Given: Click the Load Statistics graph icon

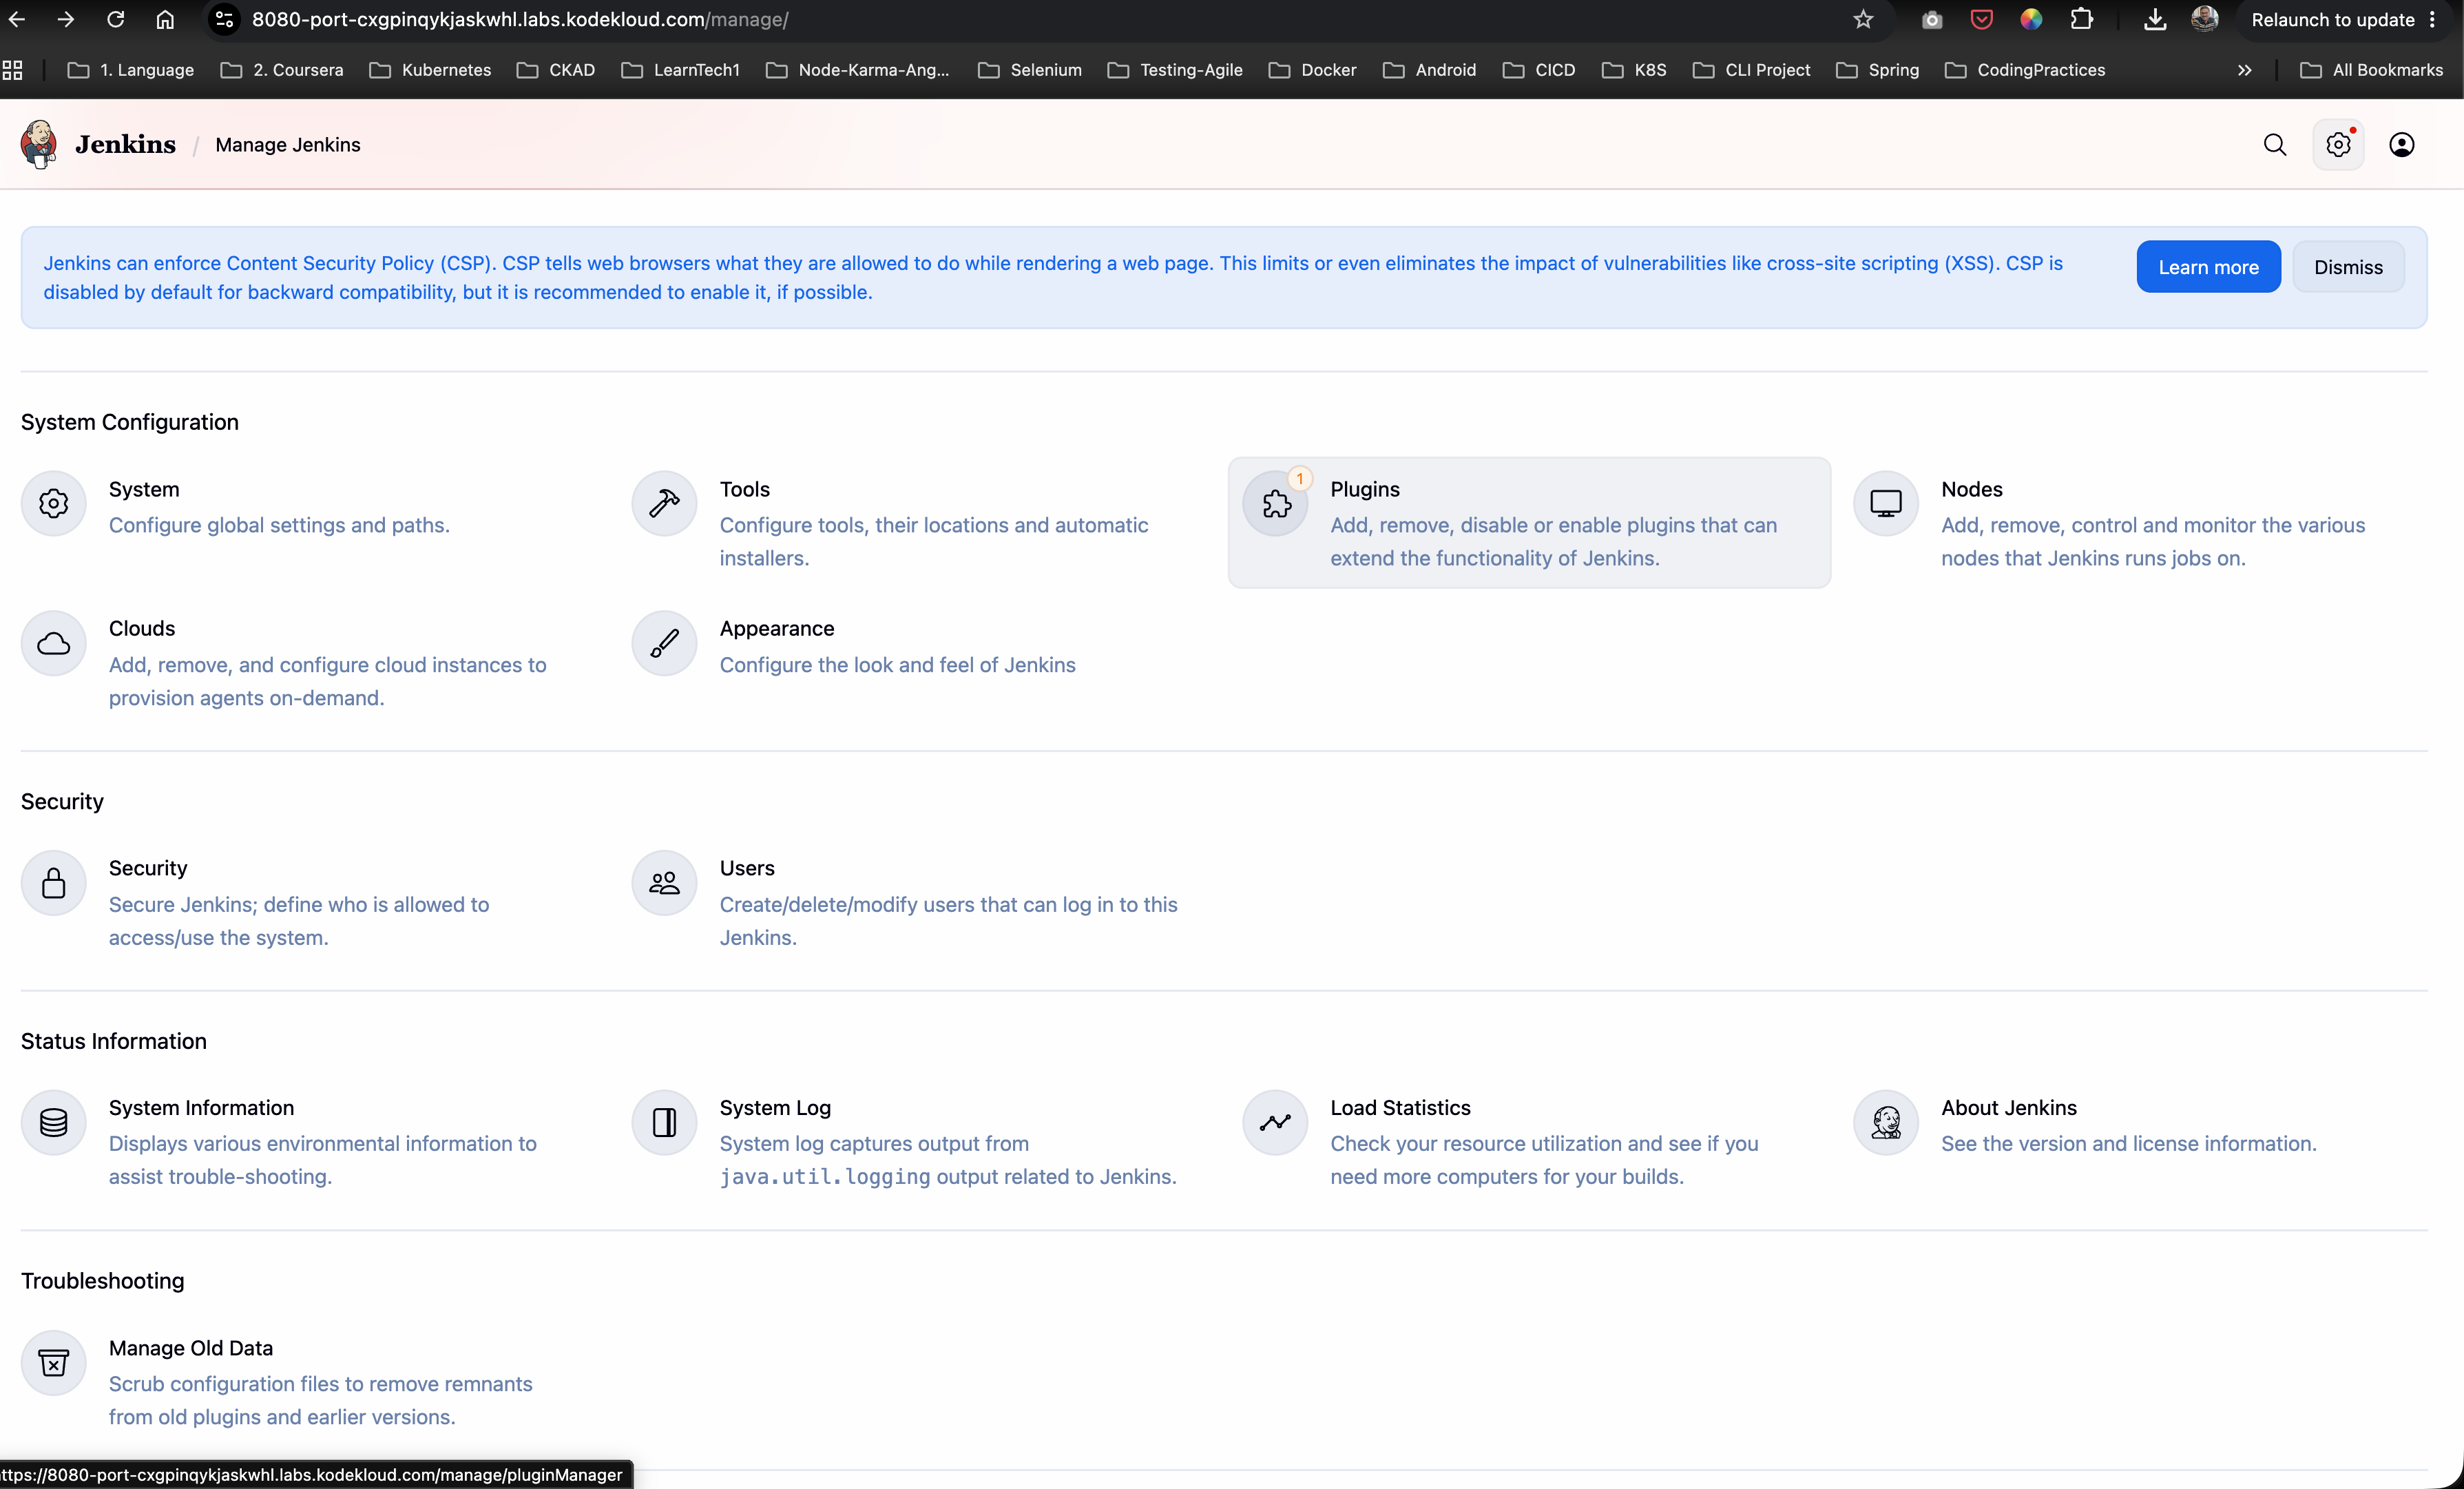Looking at the screenshot, I should pos(1275,1122).
